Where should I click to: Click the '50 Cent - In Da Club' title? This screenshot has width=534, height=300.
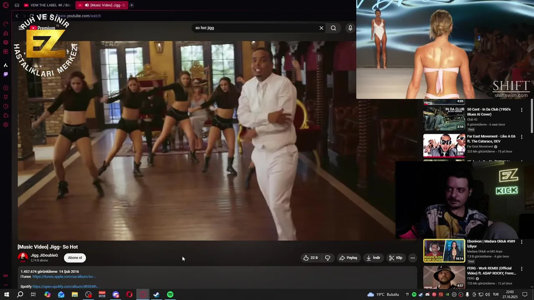coord(489,112)
